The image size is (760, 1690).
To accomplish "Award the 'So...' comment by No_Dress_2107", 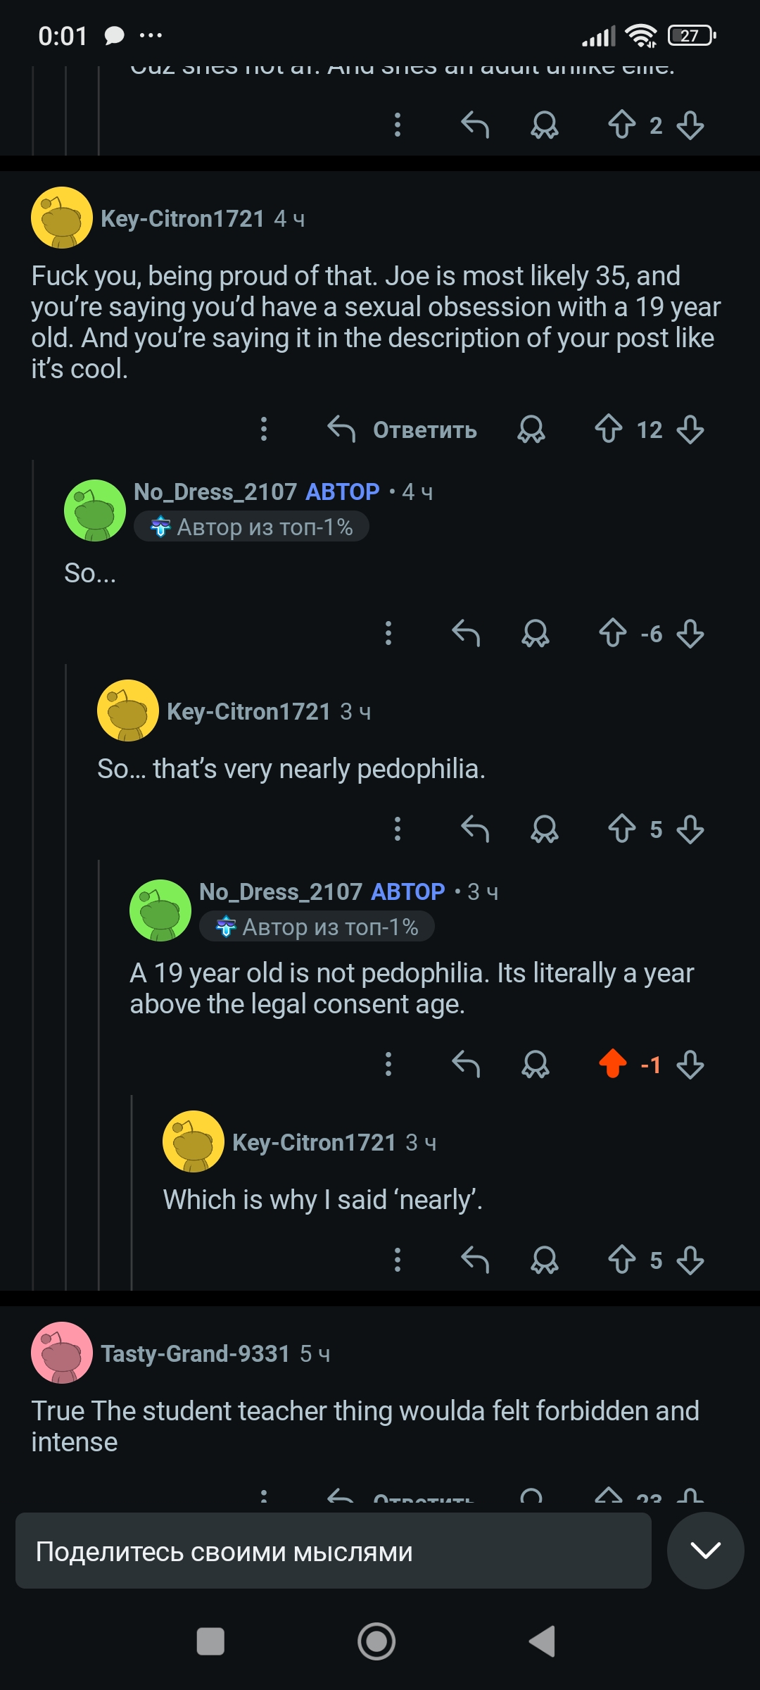I will pyautogui.click(x=536, y=633).
